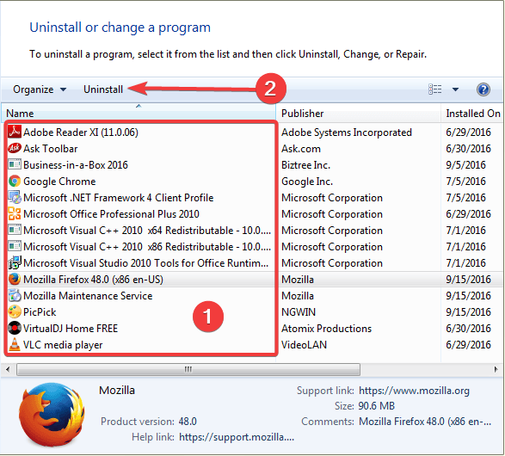The height and width of the screenshot is (456, 505).
Task: Open the help link https://support.mozilla....
Action: coord(237,437)
